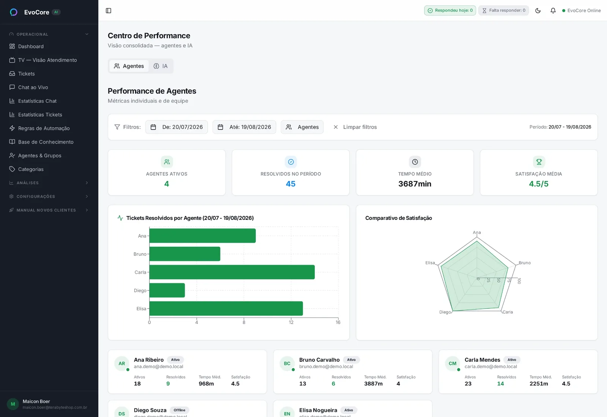The height and width of the screenshot is (417, 607).
Task: Click the Estatísticas Tickets chart icon
Action: click(12, 114)
